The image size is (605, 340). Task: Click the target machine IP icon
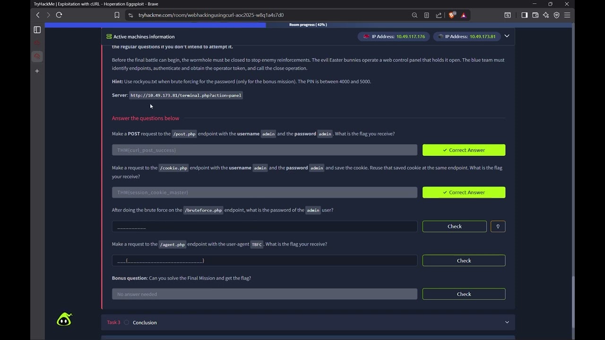pyautogui.click(x=441, y=36)
